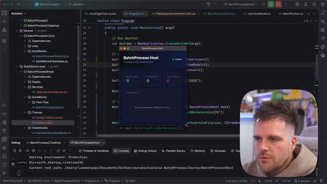Show the hidden editor tabs dropdown chevron

309,14
